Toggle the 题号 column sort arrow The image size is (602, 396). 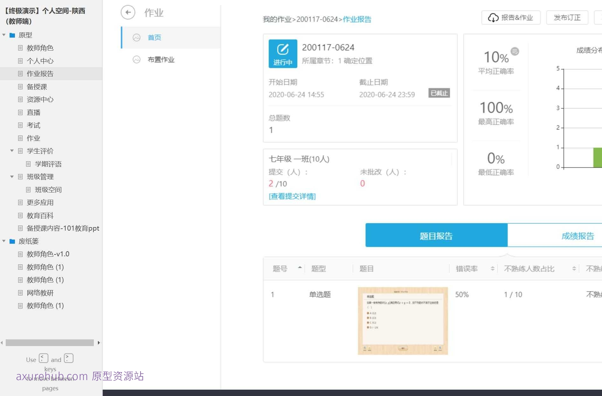299,268
